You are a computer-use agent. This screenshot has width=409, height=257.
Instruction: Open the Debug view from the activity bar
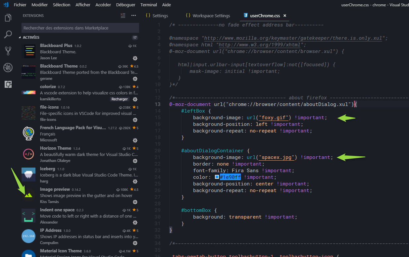pos(8,67)
